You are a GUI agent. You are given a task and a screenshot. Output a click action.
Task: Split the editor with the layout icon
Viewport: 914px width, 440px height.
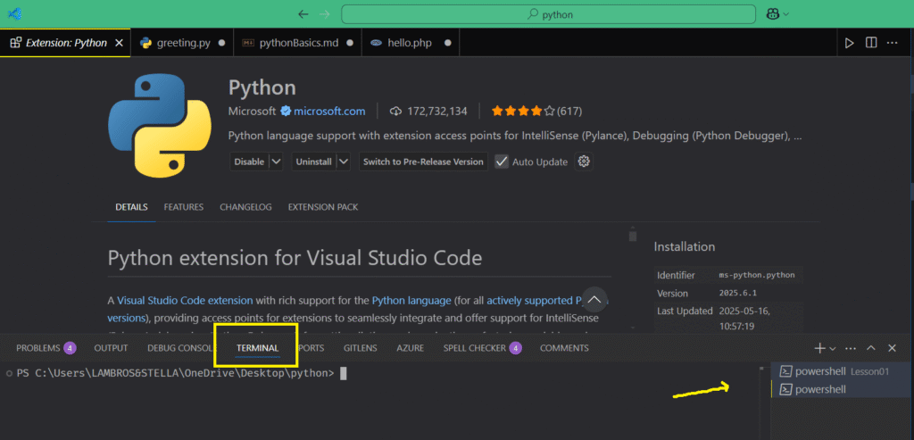click(871, 43)
